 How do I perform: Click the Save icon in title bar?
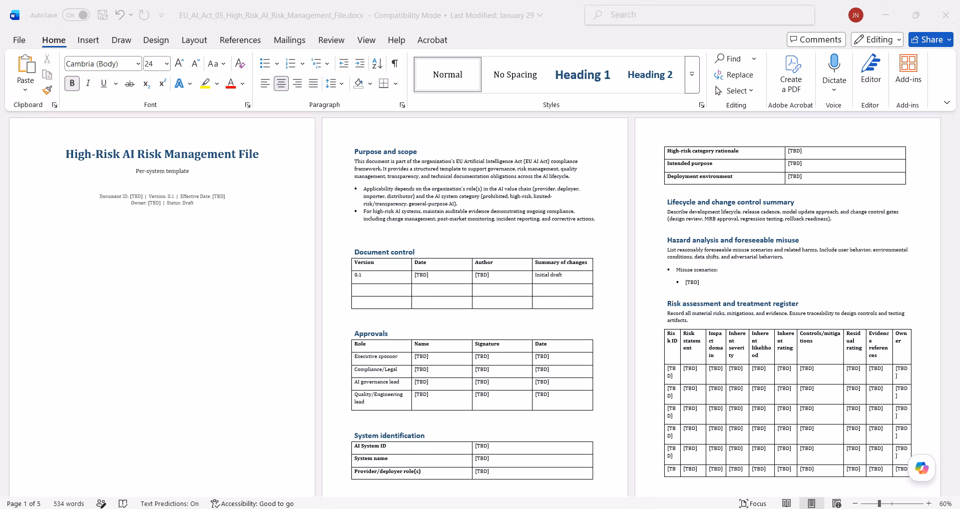point(103,15)
